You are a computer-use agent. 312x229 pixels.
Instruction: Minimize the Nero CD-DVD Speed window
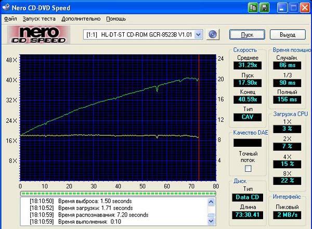tap(281, 7)
